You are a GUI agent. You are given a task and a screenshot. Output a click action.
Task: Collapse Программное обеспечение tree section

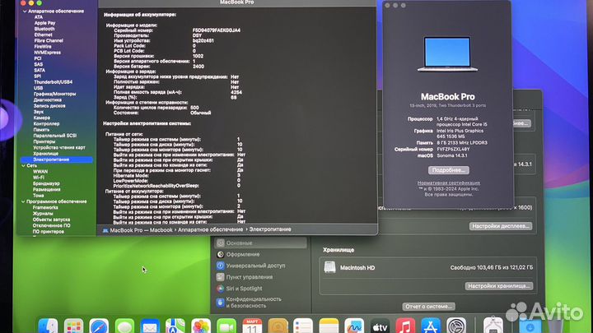click(23, 201)
